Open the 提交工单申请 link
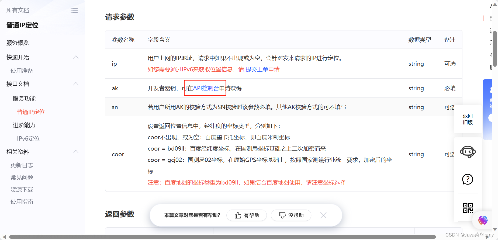Image resolution: width=498 pixels, height=240 pixels. tap(262, 69)
